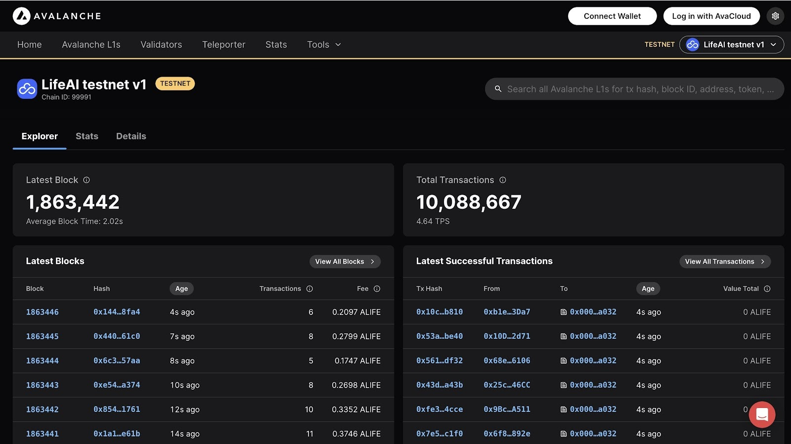
Task: Click info icon beside Value Total header
Action: (767, 289)
